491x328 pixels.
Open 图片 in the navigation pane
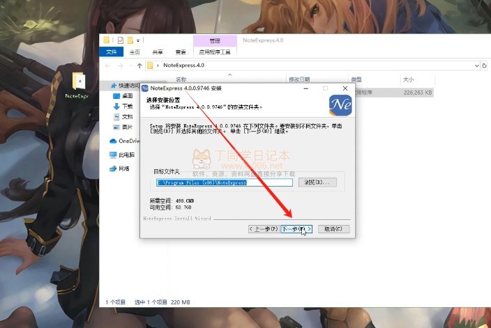123,127
